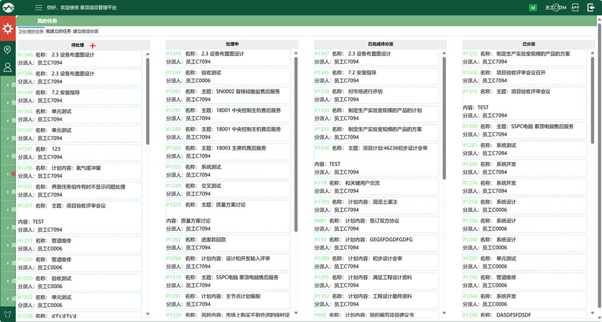Click the icon at the bottom of the sidebar
The height and width of the screenshot is (322, 602).
click(x=7, y=314)
